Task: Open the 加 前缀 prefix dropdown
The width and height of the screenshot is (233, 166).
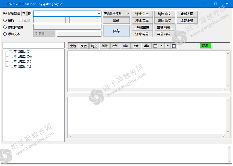Action: click(x=44, y=34)
